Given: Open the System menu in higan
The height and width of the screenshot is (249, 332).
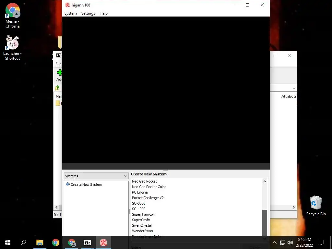Looking at the screenshot, I should [x=70, y=13].
